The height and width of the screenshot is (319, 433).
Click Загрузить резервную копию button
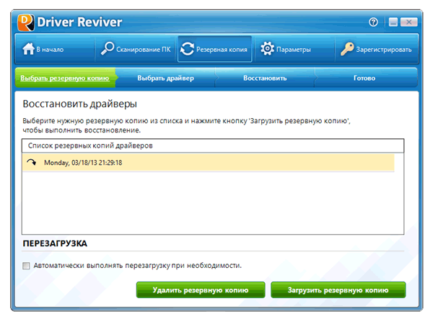338,289
